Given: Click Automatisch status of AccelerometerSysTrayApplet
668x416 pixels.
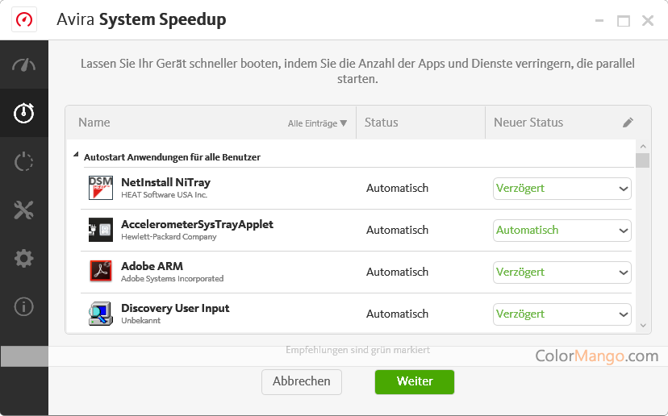Looking at the screenshot, I should coord(397,230).
